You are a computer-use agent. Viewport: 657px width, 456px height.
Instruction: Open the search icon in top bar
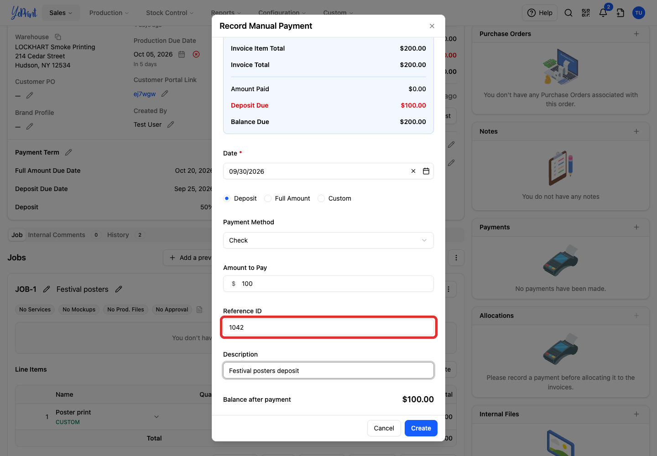pyautogui.click(x=568, y=13)
